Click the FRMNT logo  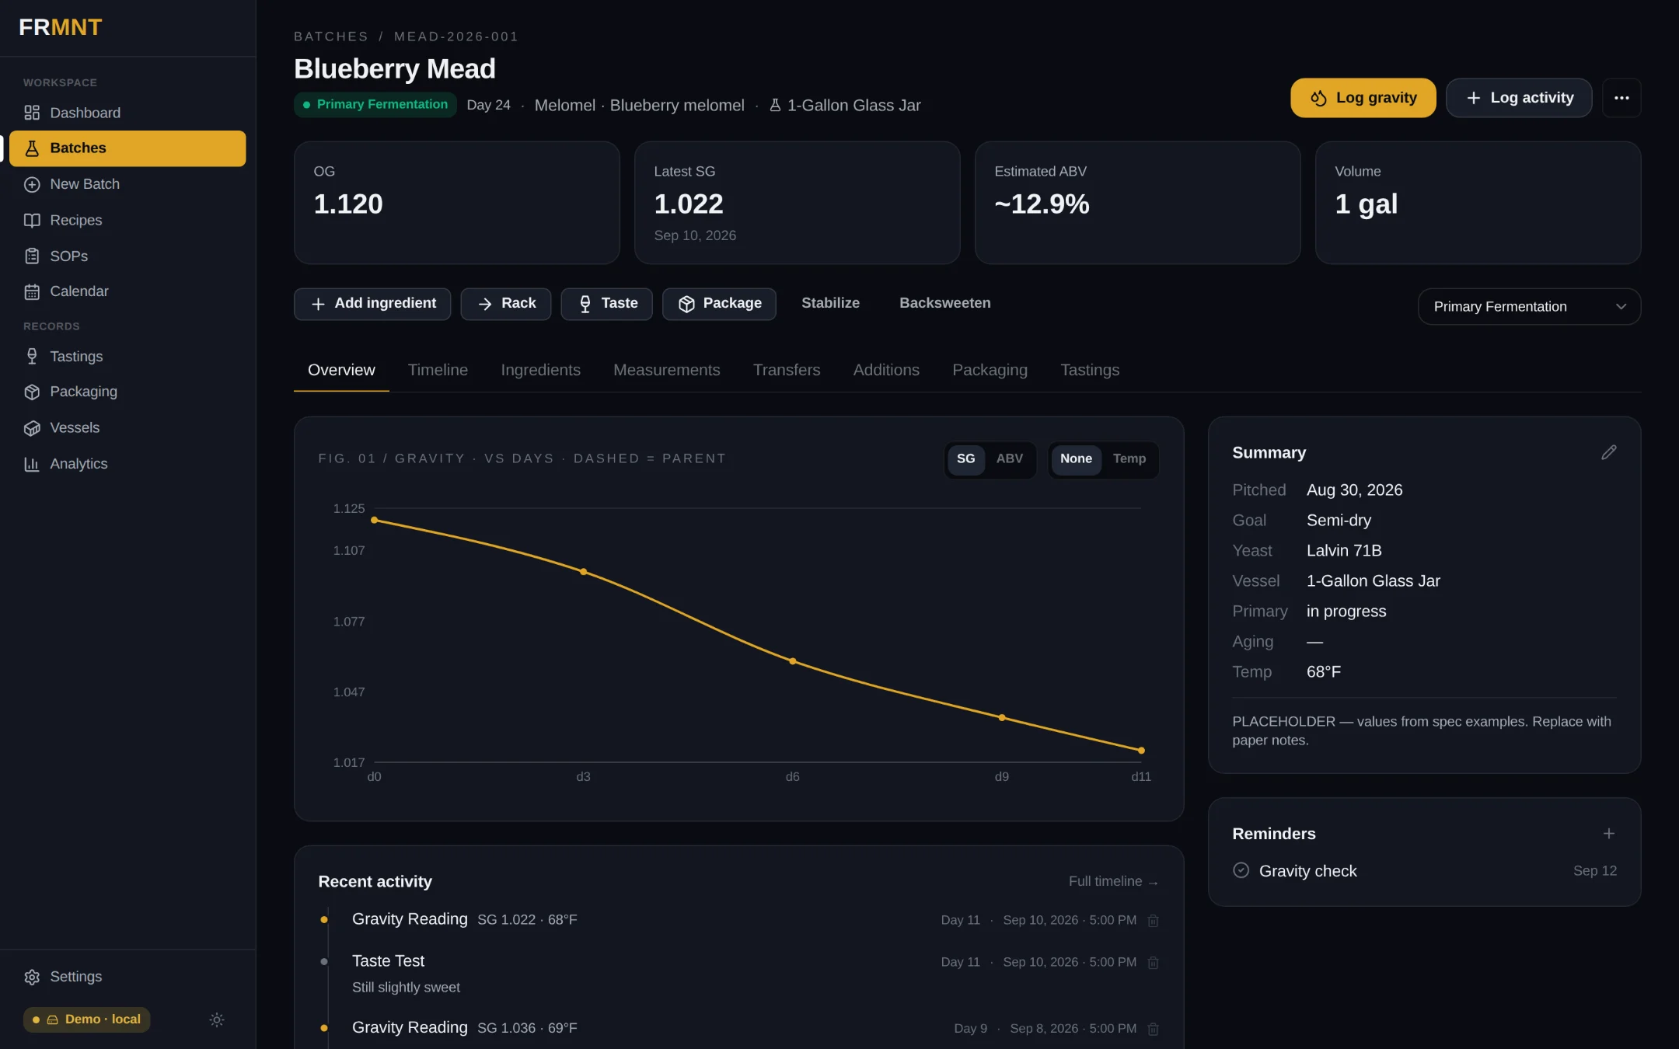60,28
